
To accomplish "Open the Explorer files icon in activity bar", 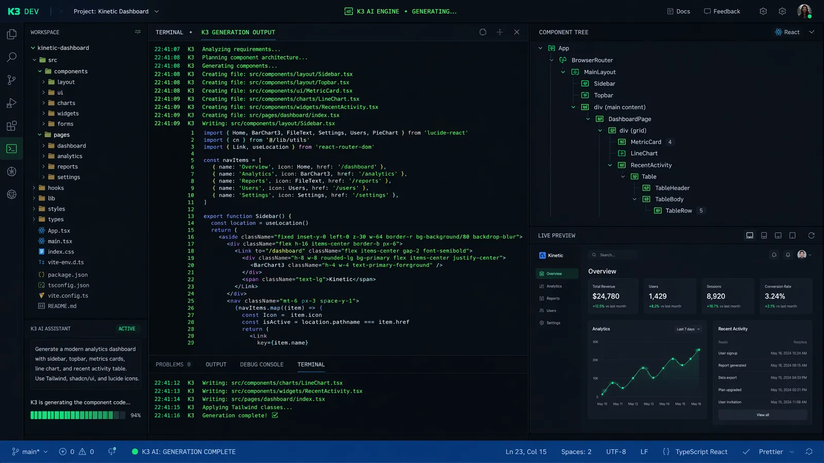I will (11, 34).
